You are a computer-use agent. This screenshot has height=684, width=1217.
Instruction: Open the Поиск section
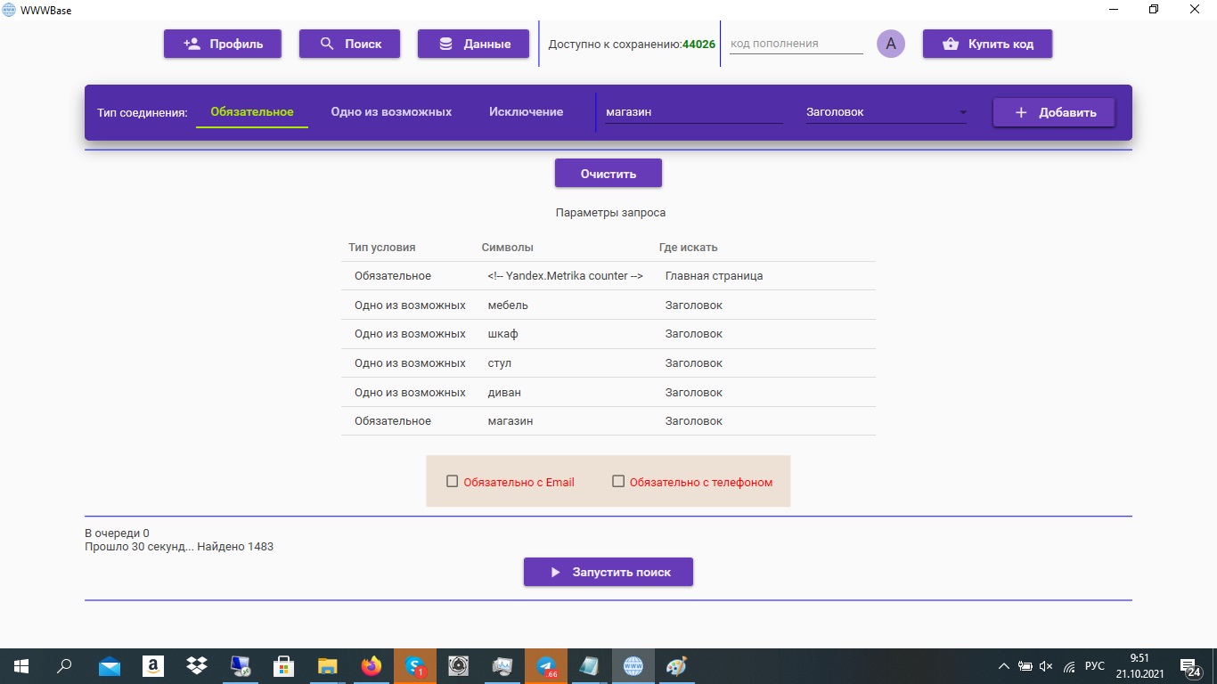click(349, 44)
